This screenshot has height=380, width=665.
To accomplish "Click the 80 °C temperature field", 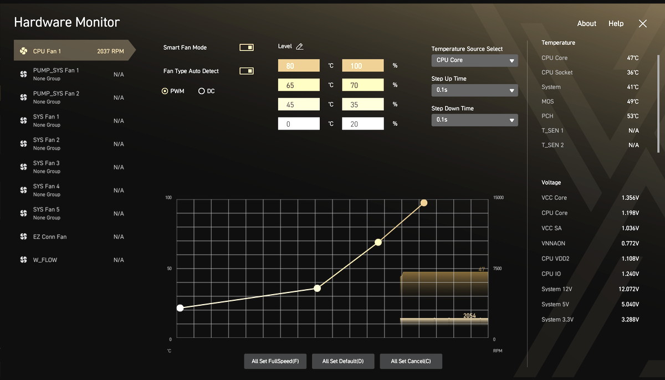I will (299, 65).
